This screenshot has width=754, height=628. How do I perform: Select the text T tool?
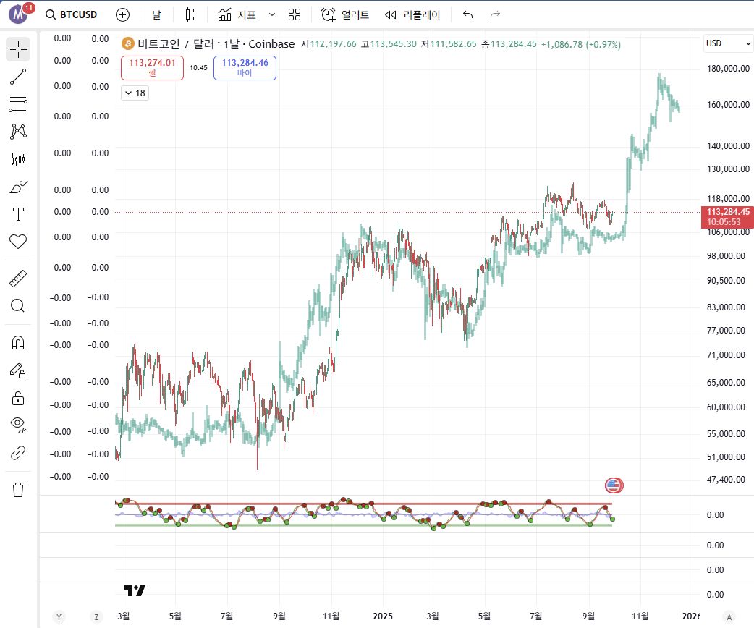pos(18,213)
